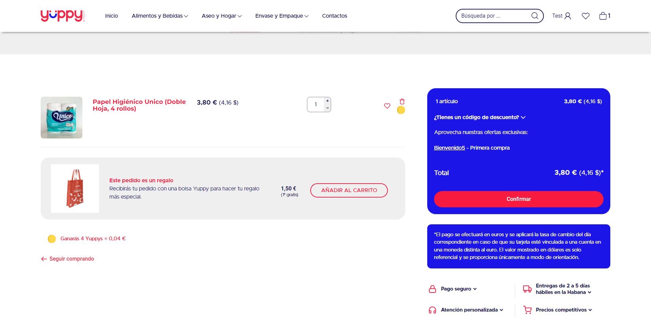Viewport: 651px width, 318px height.
Task: Go to Inicio page
Action: coord(112,16)
